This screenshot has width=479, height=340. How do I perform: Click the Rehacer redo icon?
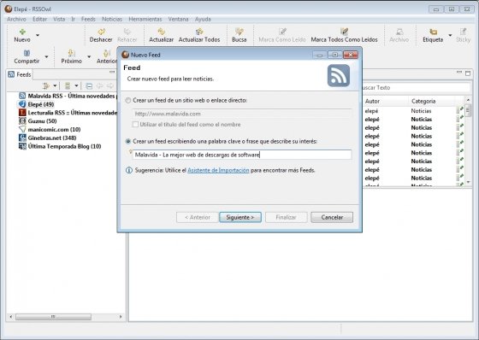[x=127, y=32]
